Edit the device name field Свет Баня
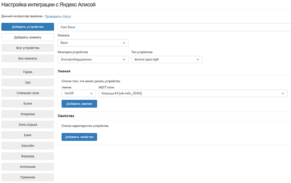This screenshot has height=183, width=291. [174, 27]
